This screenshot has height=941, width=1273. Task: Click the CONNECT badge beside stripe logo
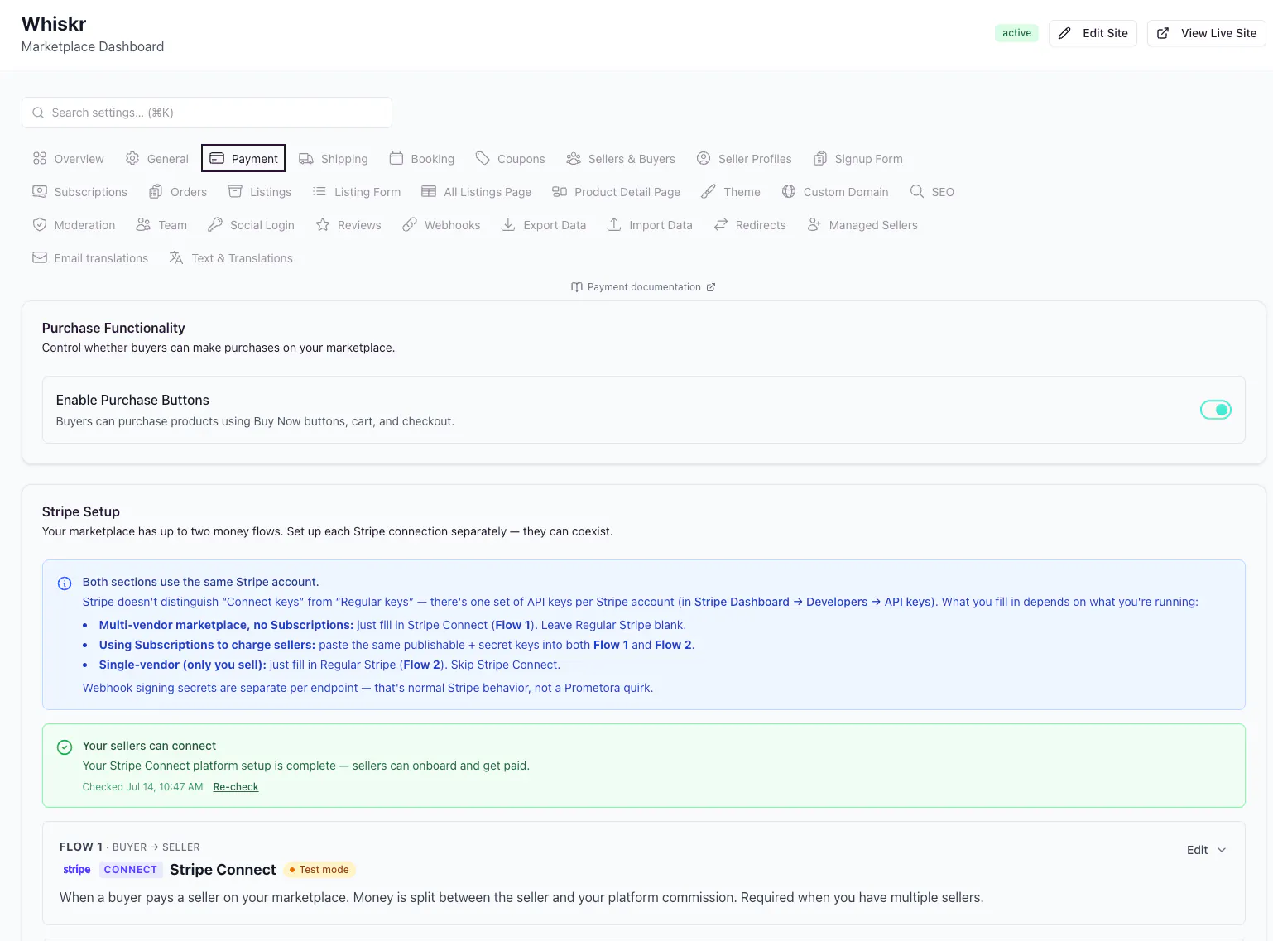[131, 870]
